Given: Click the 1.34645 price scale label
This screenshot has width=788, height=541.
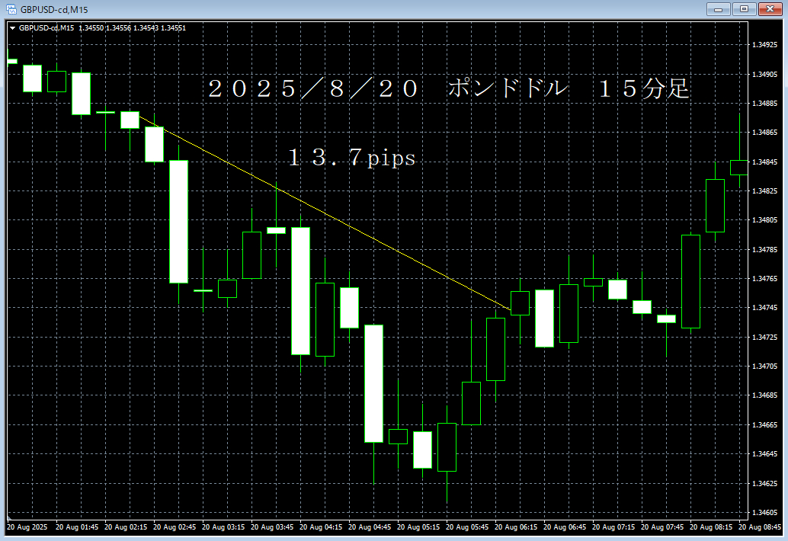Looking at the screenshot, I should 764,454.
